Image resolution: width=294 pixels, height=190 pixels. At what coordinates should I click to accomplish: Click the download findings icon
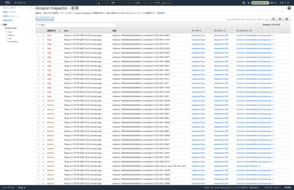(x=280, y=19)
